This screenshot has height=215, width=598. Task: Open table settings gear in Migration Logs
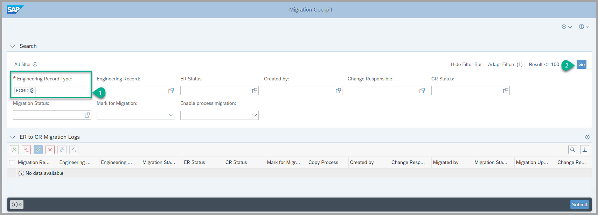(587, 137)
